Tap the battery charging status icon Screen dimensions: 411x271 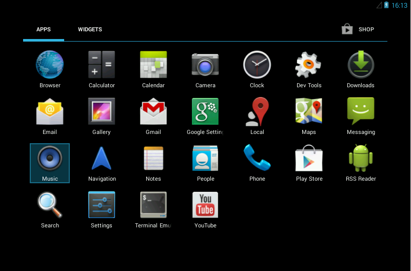[x=386, y=5]
